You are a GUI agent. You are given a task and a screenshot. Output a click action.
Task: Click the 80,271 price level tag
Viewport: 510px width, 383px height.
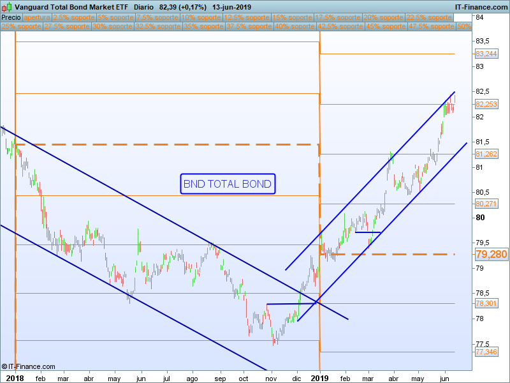point(486,204)
